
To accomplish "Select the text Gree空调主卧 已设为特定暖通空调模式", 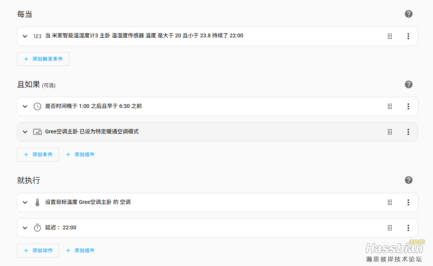I will (x=92, y=131).
